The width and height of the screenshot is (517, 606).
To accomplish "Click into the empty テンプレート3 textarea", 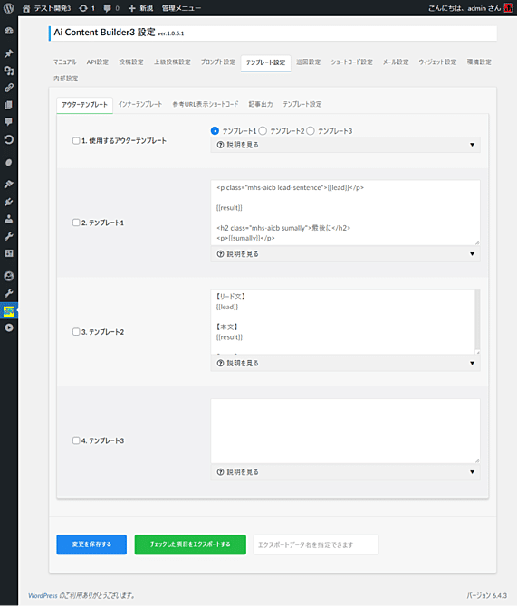I will [x=345, y=431].
